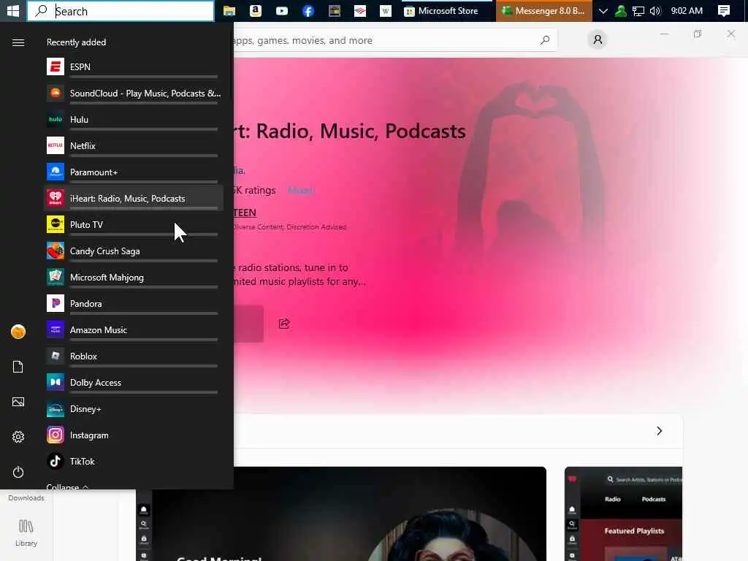Open the Netflix app icon
Screen dimensions: 748x561
coord(56,145)
